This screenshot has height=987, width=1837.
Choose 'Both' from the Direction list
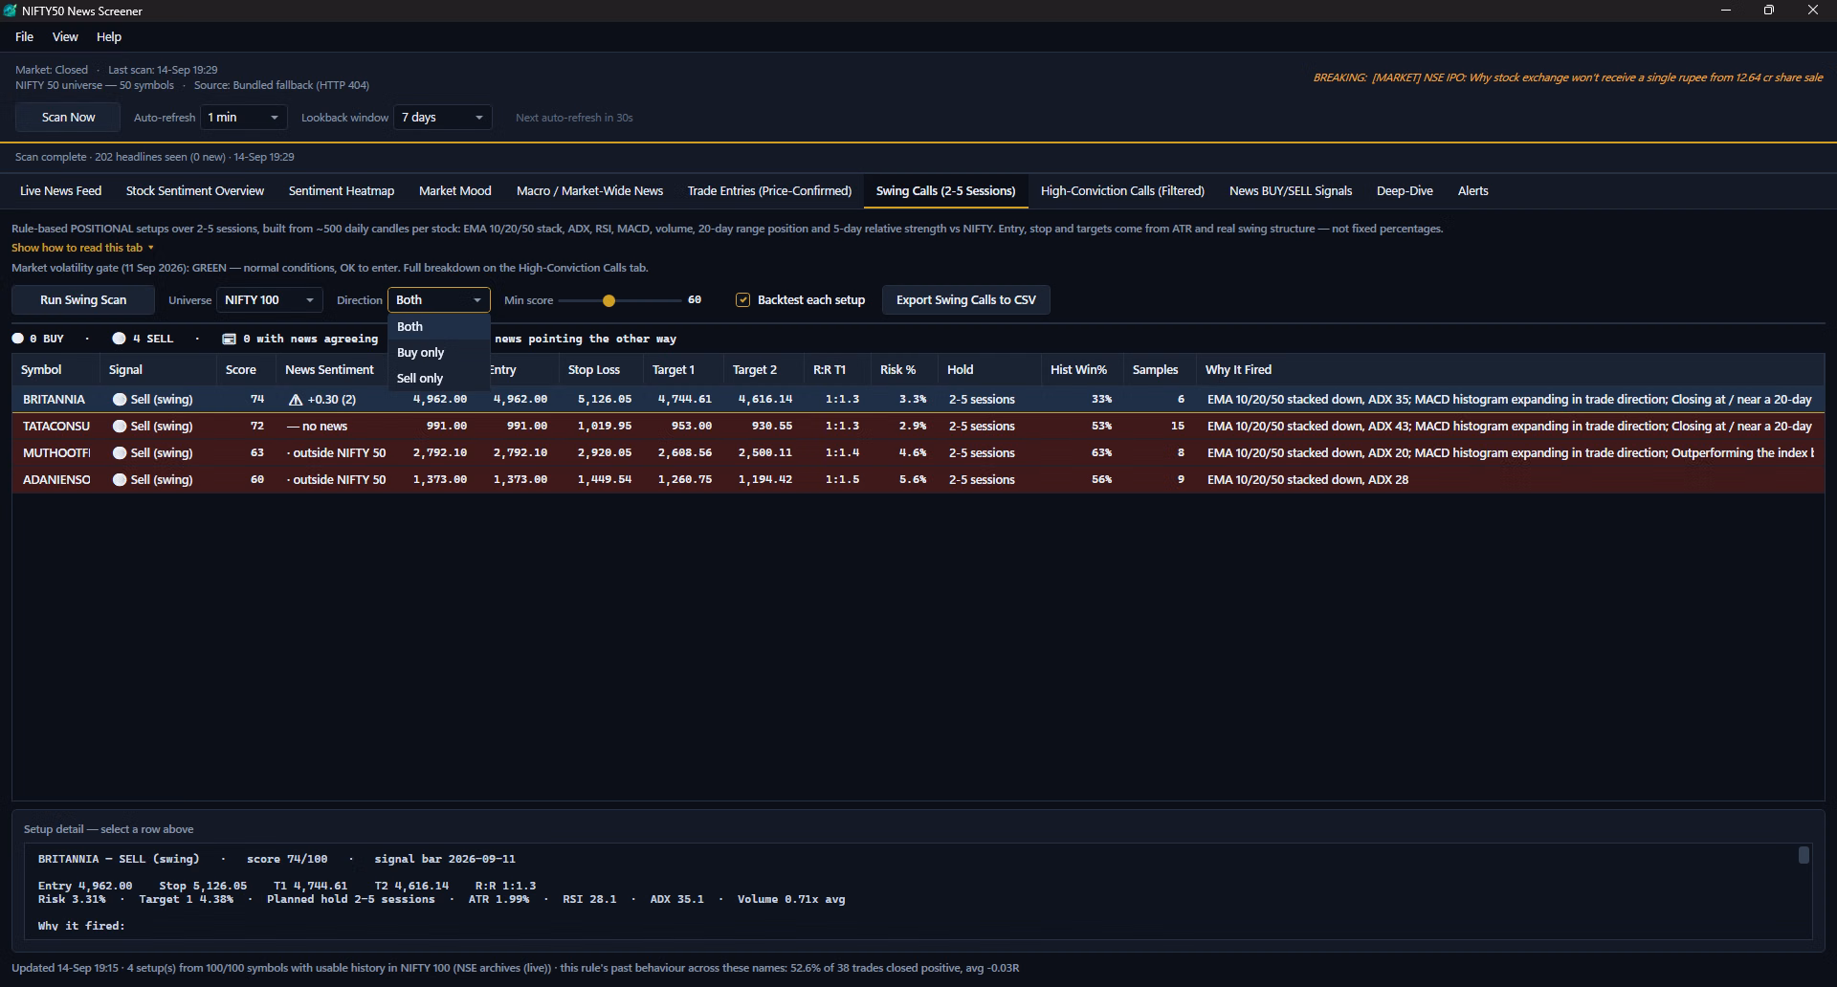click(438, 327)
